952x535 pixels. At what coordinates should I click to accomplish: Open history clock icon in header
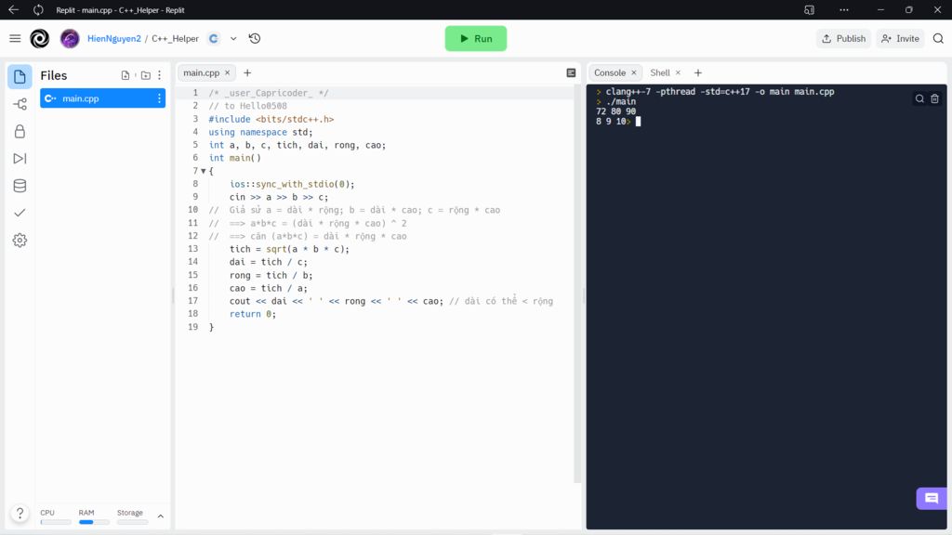[x=255, y=38]
